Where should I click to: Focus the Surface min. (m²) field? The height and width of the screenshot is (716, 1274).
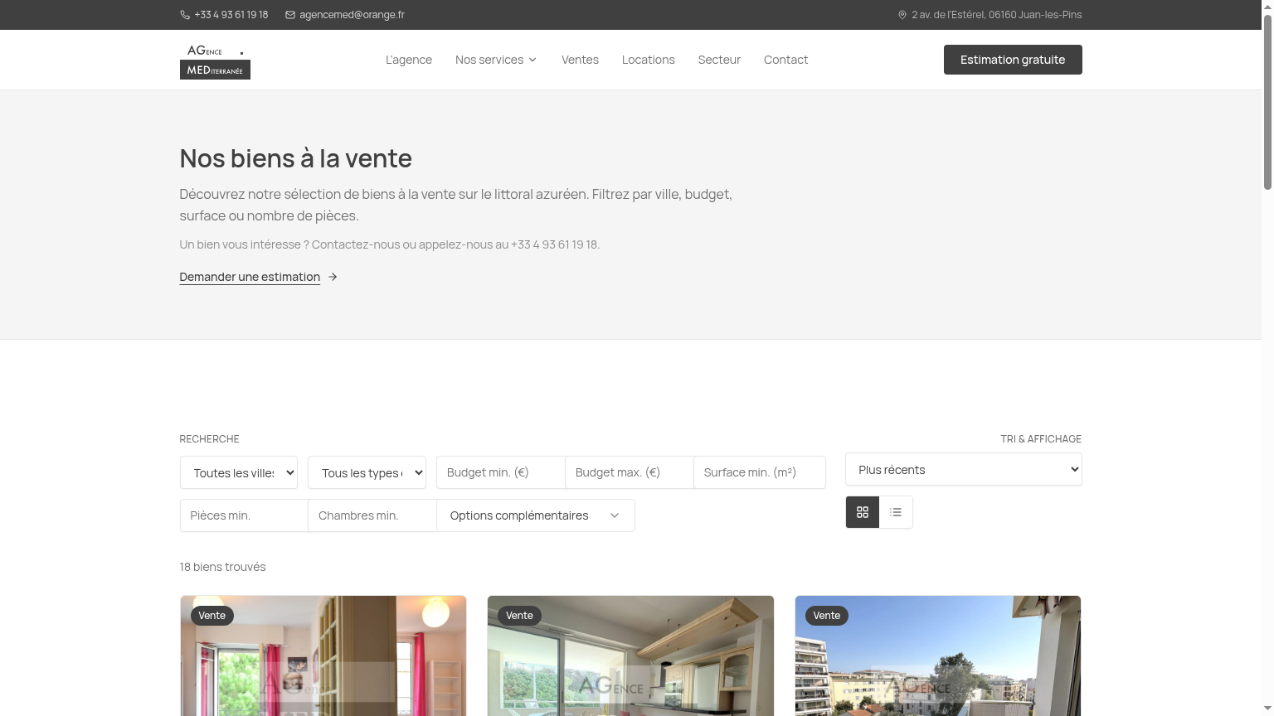pyautogui.click(x=760, y=472)
